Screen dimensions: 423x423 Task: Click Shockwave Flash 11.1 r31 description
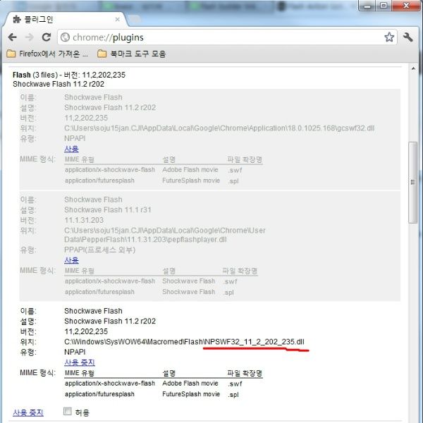click(x=108, y=210)
